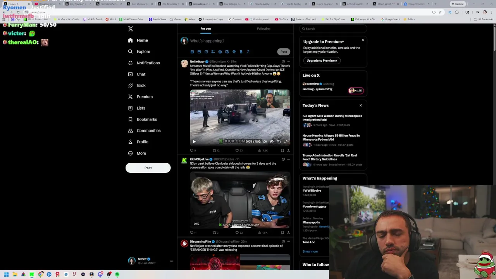Expand the More menu in sidebar
496x279 pixels.
tap(137, 153)
